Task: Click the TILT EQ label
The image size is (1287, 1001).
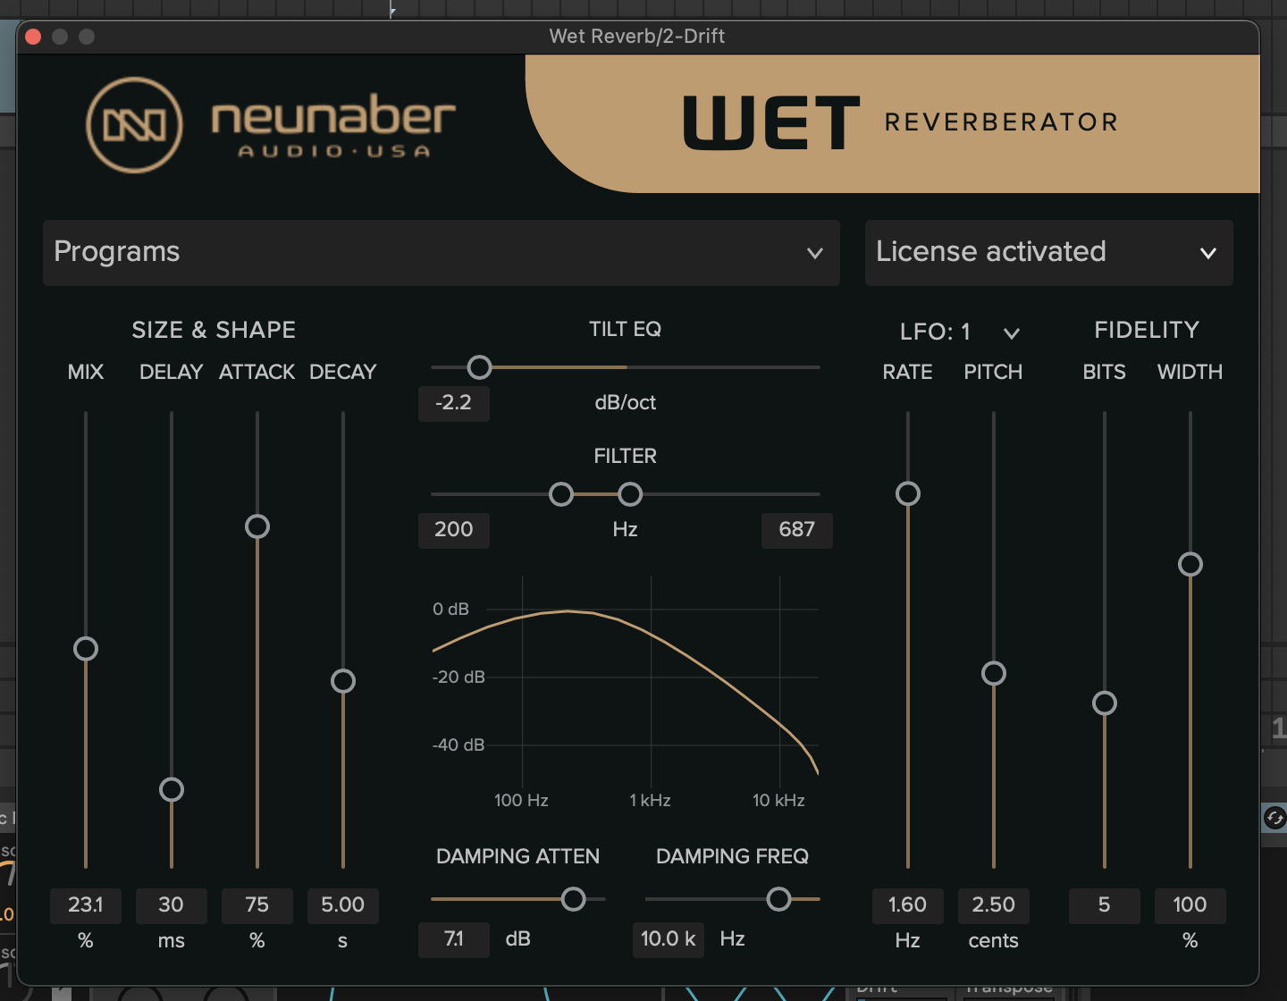Action: [x=625, y=329]
